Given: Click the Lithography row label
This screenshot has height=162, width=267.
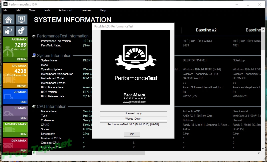Looking at the screenshot, I should click(48, 134).
